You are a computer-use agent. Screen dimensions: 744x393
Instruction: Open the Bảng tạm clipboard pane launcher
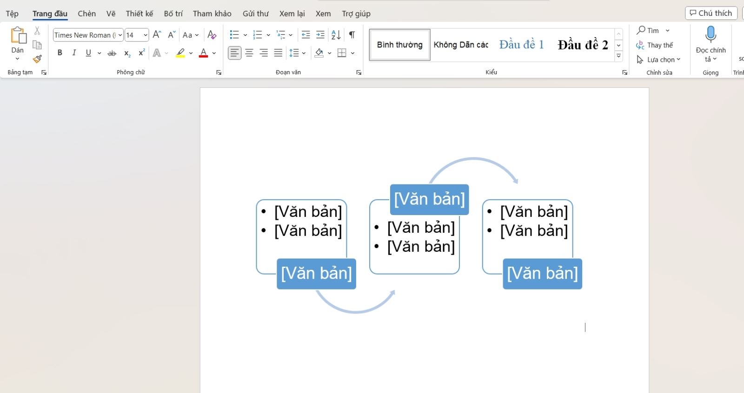(44, 72)
